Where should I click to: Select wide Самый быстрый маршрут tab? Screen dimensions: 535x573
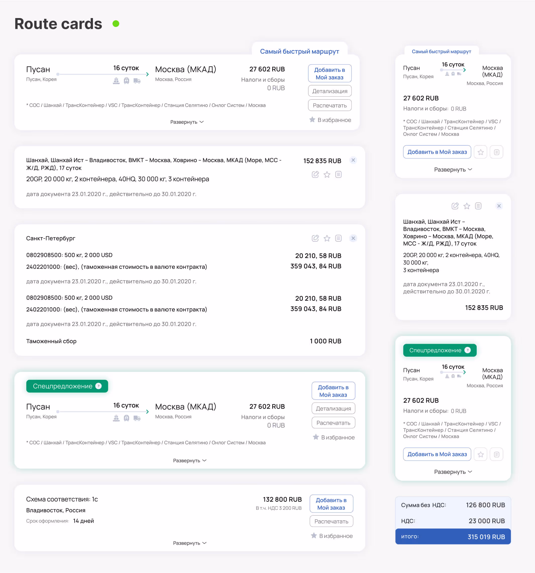[299, 51]
